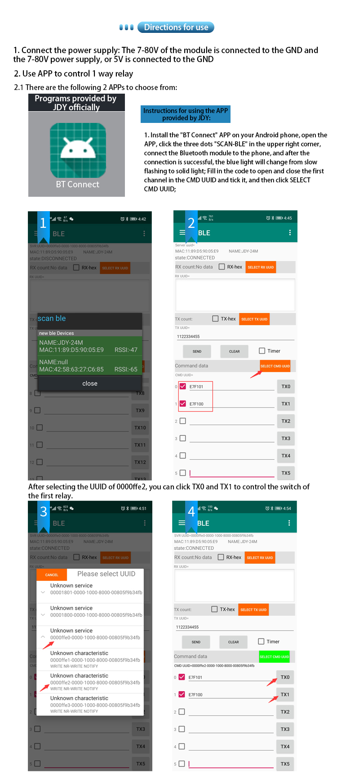Open hamburger menu in screenshot 2 header
The image size is (337, 774).
182,233
